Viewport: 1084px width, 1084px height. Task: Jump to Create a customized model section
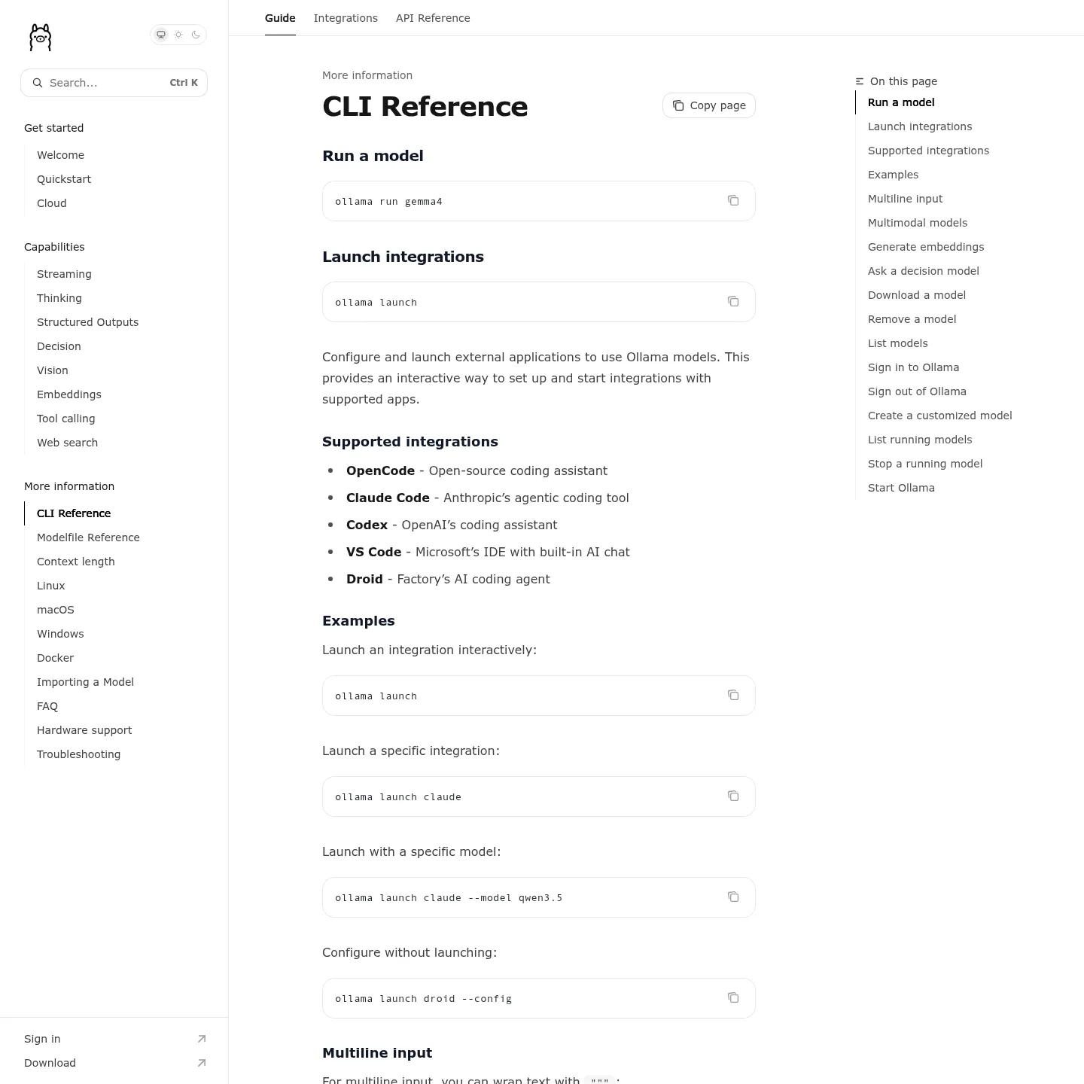940,416
